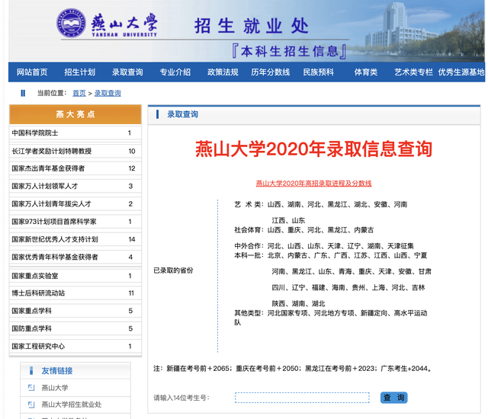Open the 燕山大学 friendly link
The width and height of the screenshot is (488, 419).
tap(55, 388)
